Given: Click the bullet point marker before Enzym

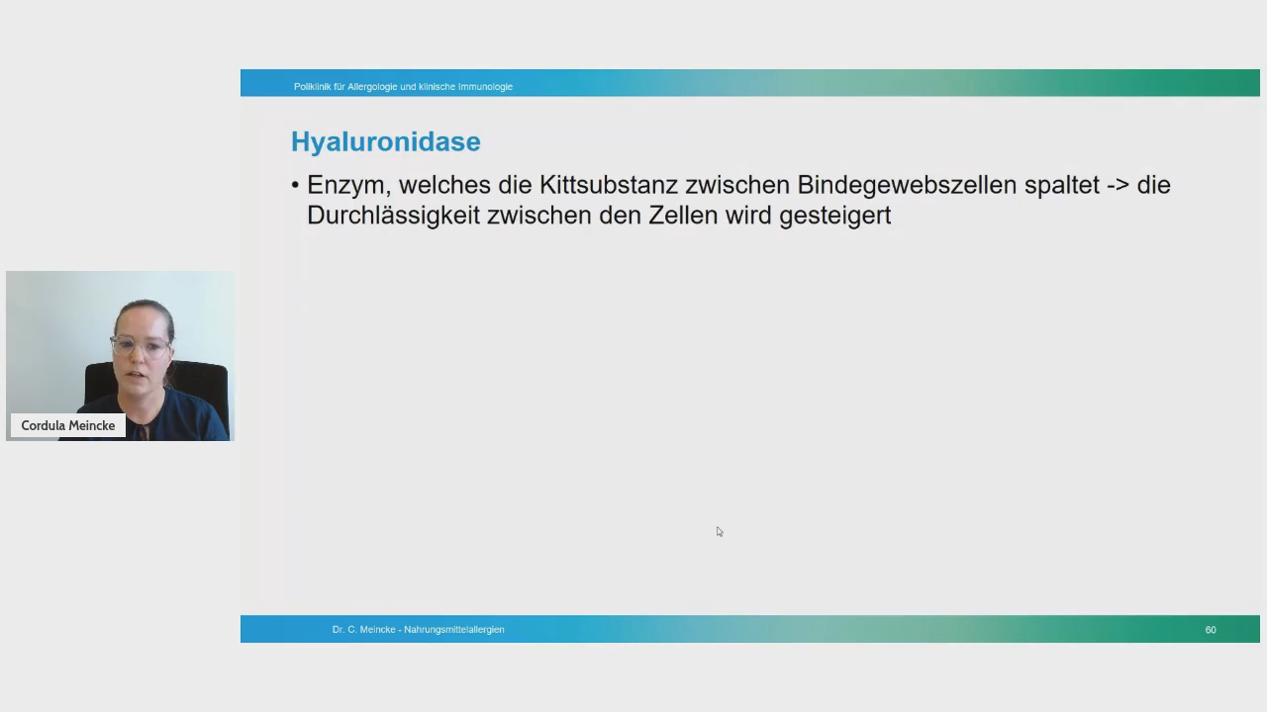Looking at the screenshot, I should pos(295,186).
